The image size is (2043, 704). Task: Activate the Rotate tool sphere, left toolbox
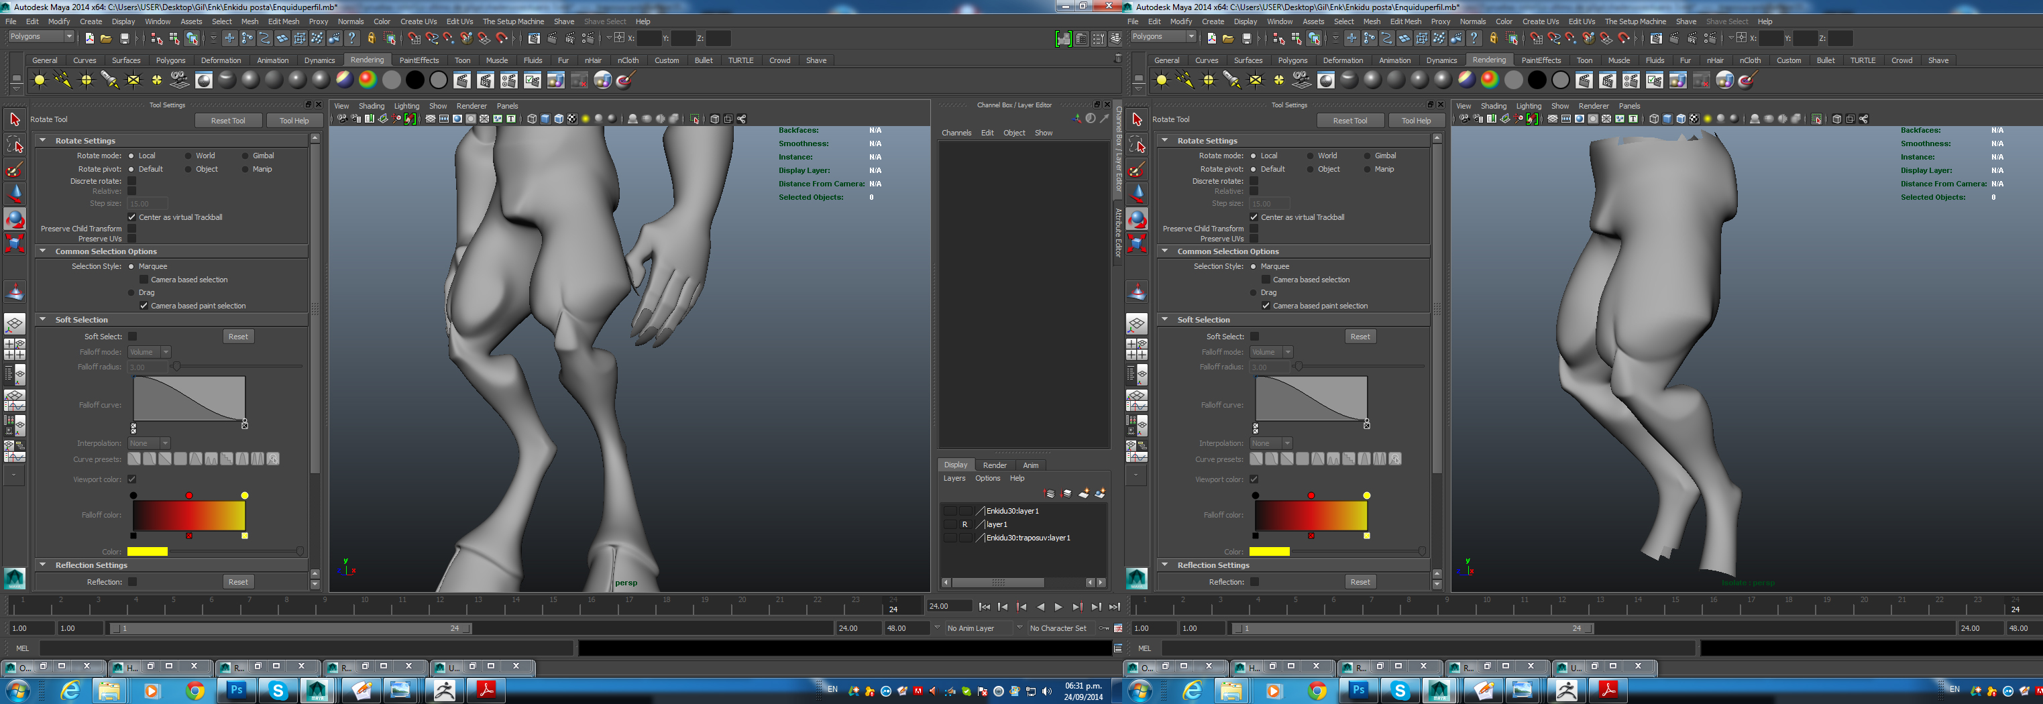(x=15, y=219)
